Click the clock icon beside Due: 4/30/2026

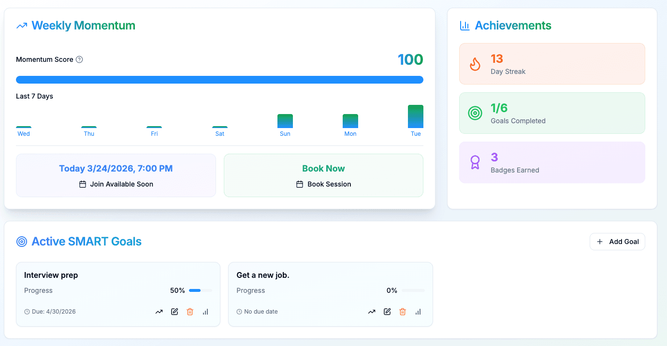[27, 312]
